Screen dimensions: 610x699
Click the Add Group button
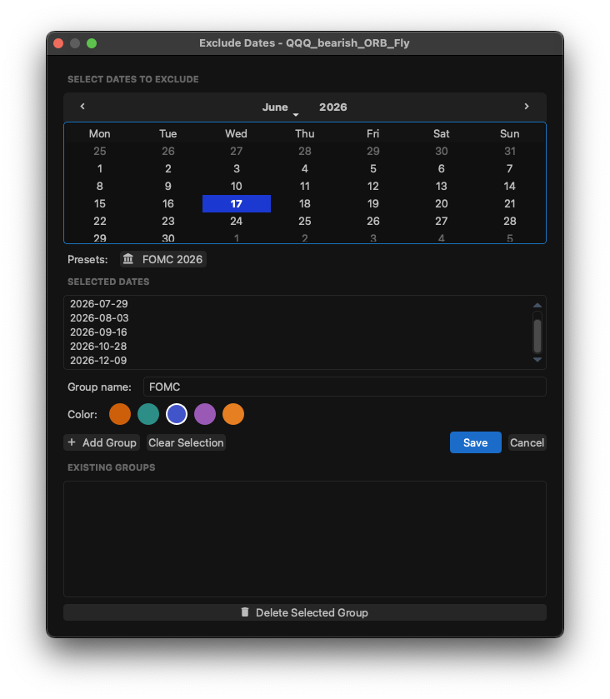(102, 442)
